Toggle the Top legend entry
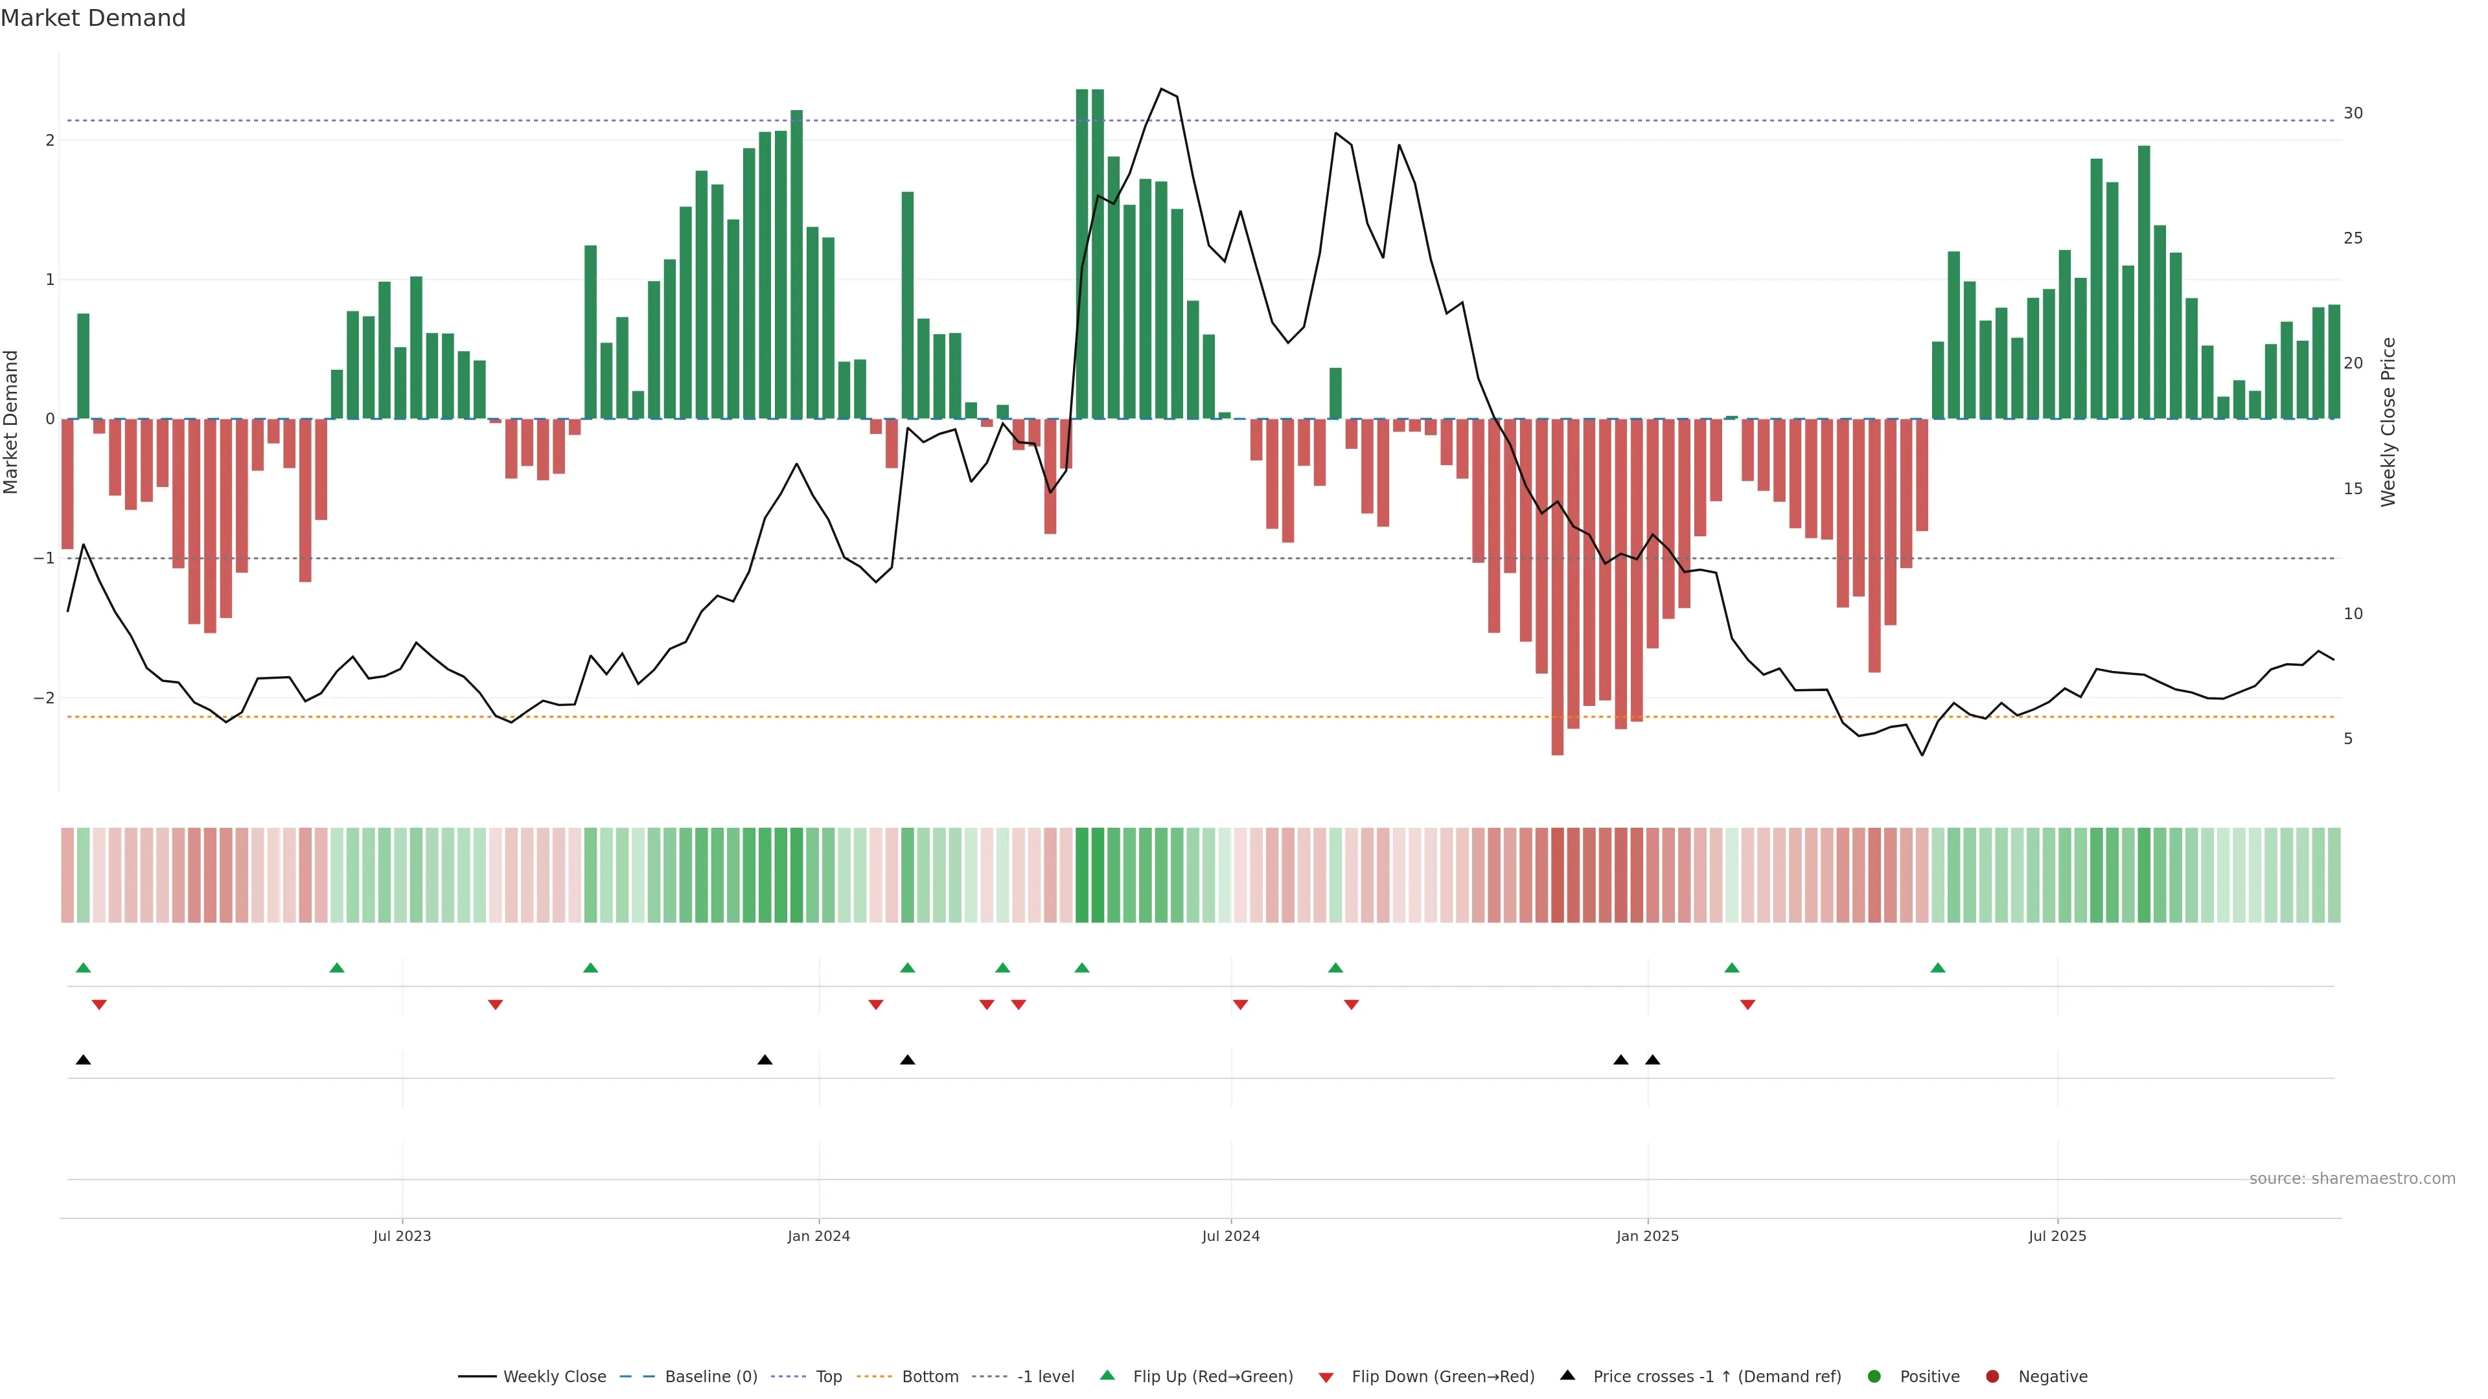This screenshot has width=2488, height=1399. tap(828, 1376)
